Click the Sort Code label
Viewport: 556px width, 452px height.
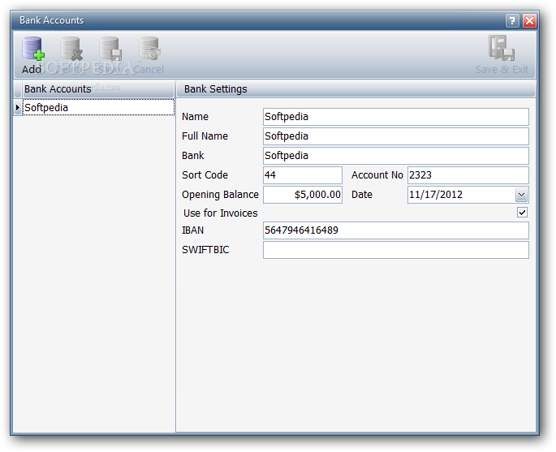[x=205, y=175]
